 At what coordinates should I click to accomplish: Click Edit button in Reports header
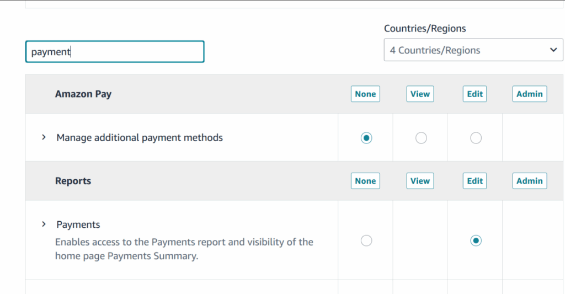tap(475, 181)
